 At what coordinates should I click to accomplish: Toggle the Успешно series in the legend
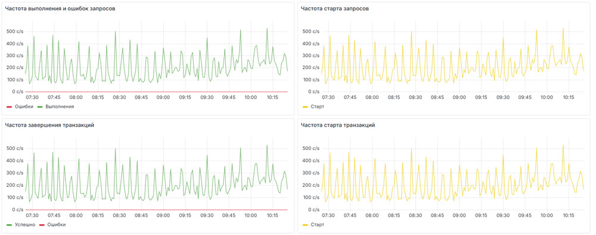[x=25, y=224]
